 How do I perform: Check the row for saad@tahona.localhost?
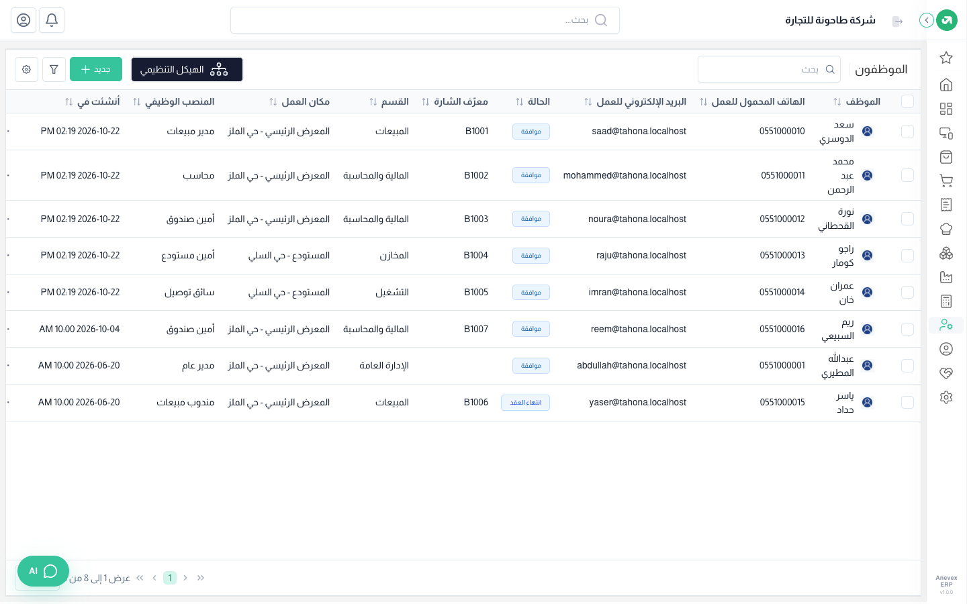click(x=907, y=132)
